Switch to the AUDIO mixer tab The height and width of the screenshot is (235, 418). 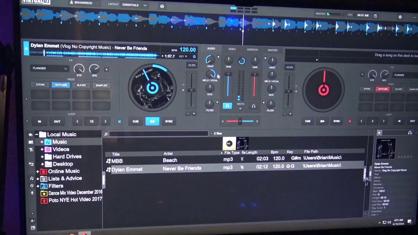[211, 48]
